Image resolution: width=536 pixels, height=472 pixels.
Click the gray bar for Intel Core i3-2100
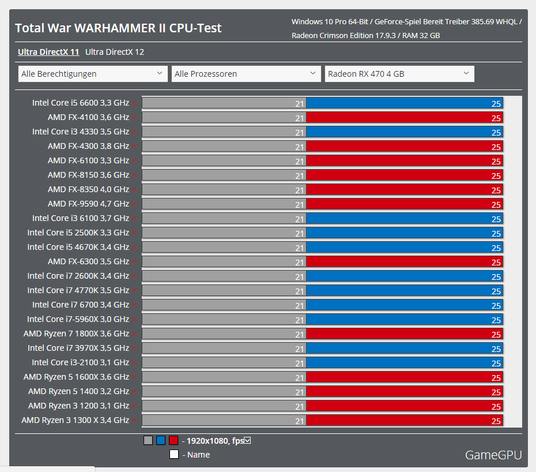pos(224,362)
